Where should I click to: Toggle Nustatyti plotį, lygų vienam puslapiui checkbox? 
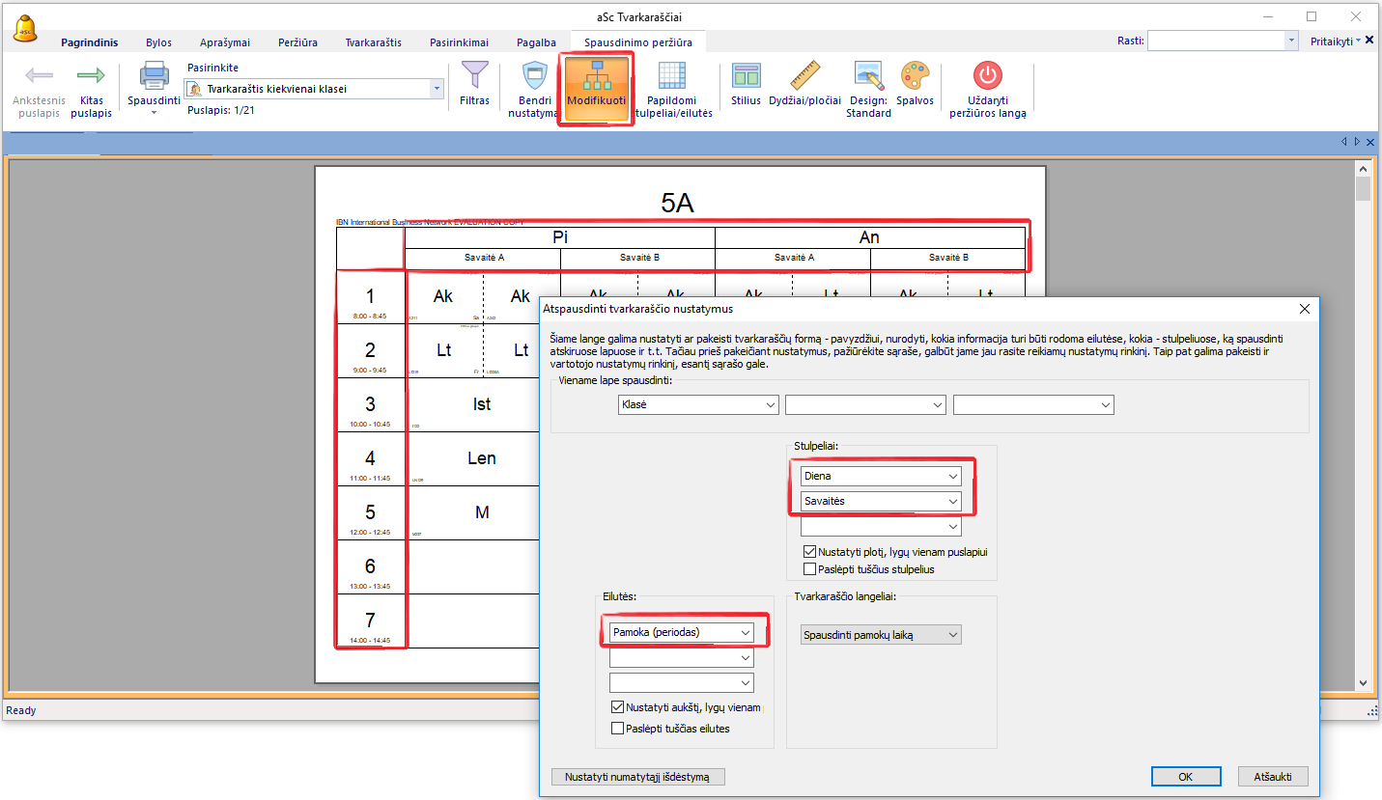[x=810, y=552]
